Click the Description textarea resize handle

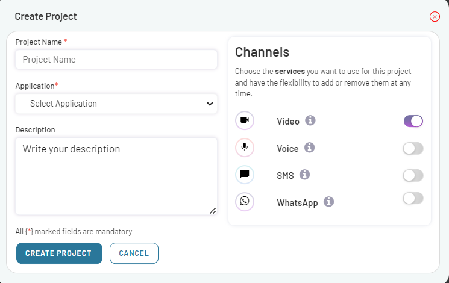pos(213,211)
